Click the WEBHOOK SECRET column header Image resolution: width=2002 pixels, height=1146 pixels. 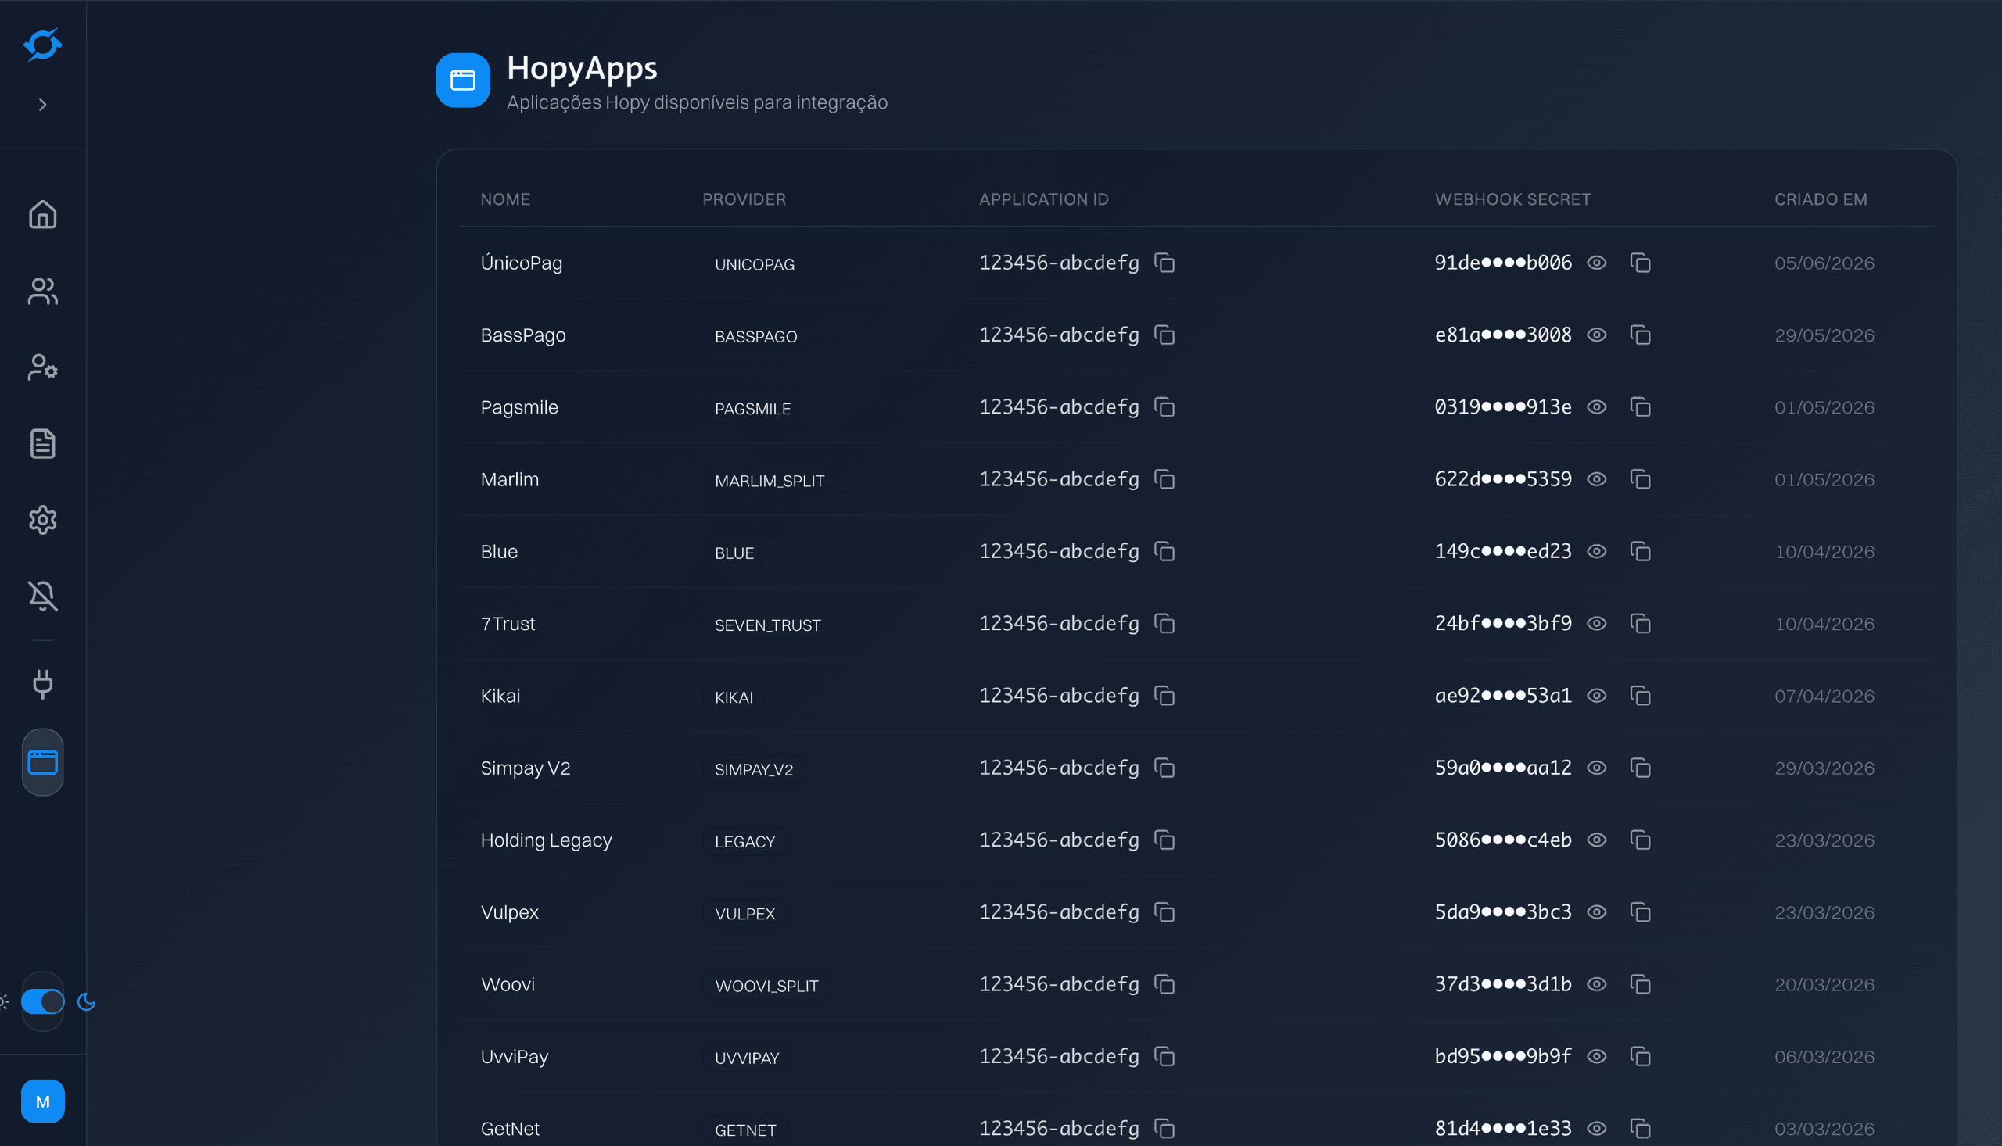[1513, 199]
